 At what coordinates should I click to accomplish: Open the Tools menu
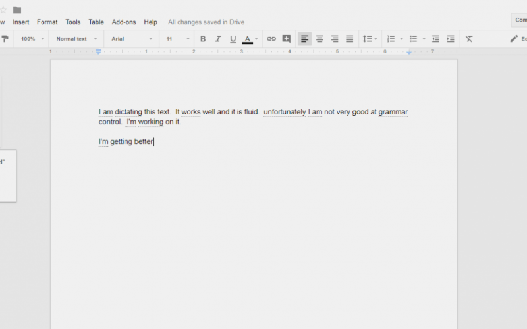(73, 22)
